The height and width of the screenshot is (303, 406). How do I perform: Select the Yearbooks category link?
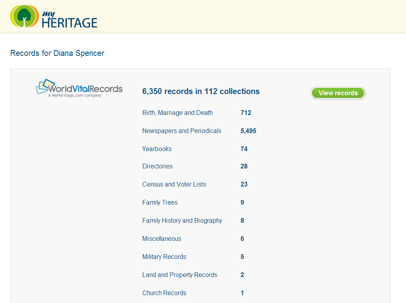[157, 149]
